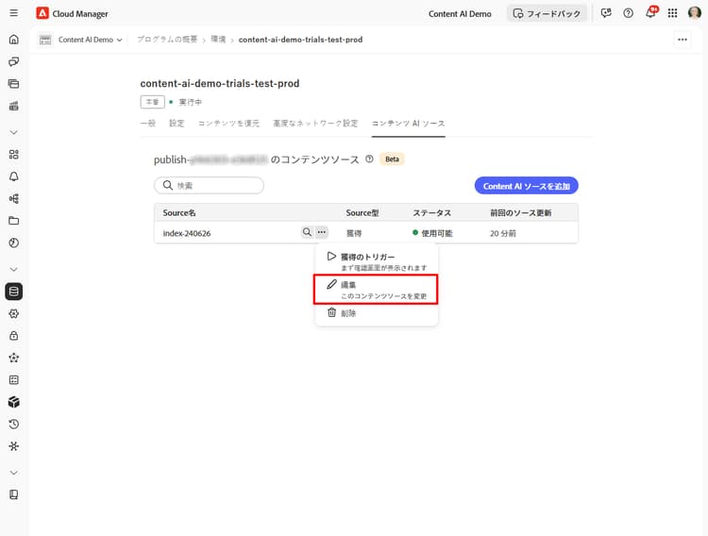This screenshot has width=708, height=536.
Task: Focus the 検索 search field
Action: (x=209, y=186)
